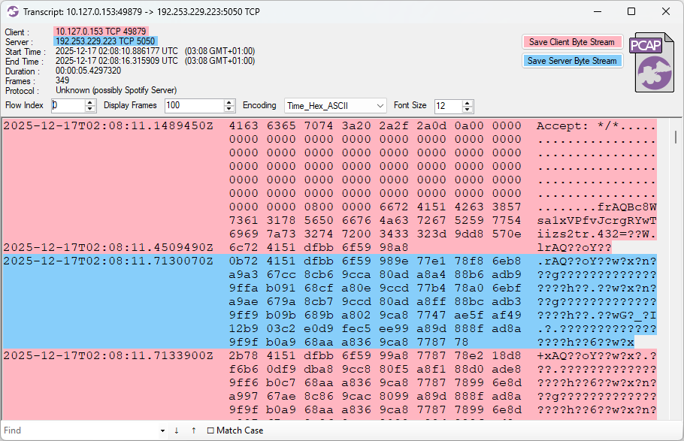684x441 pixels.
Task: Increment the Flow Index spinner
Action: pyautogui.click(x=91, y=103)
